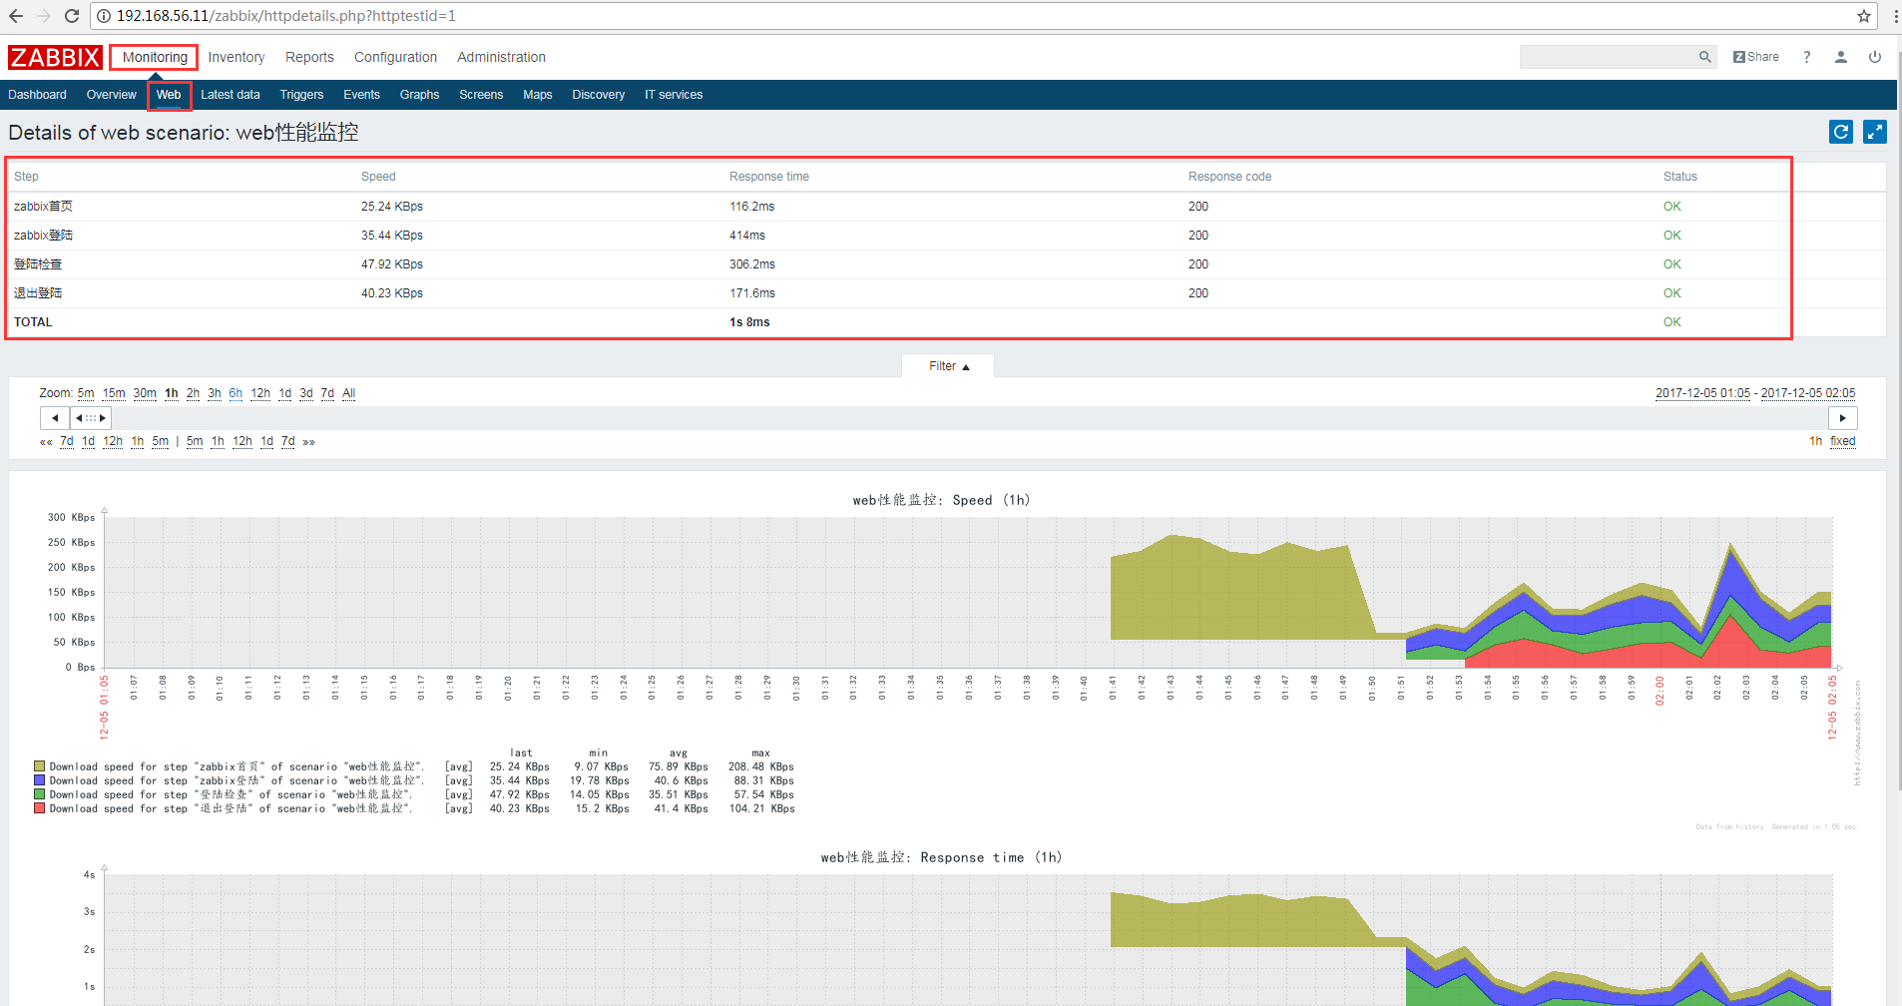Go to Maps submenu

point(537,95)
